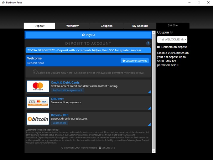Open the Authorization Agreement link
This screenshot has height=160, width=213.
(67, 90)
